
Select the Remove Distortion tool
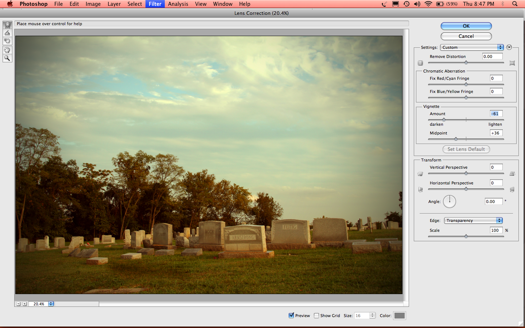pos(7,25)
